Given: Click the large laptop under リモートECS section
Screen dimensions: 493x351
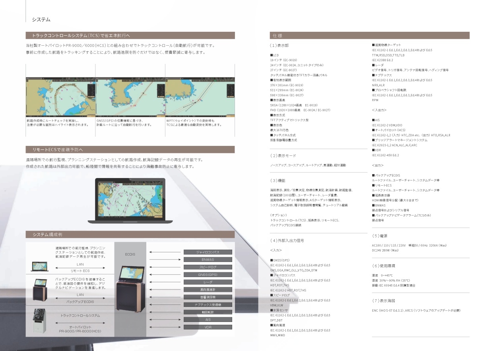Looking at the screenshot, I should point(130,201).
